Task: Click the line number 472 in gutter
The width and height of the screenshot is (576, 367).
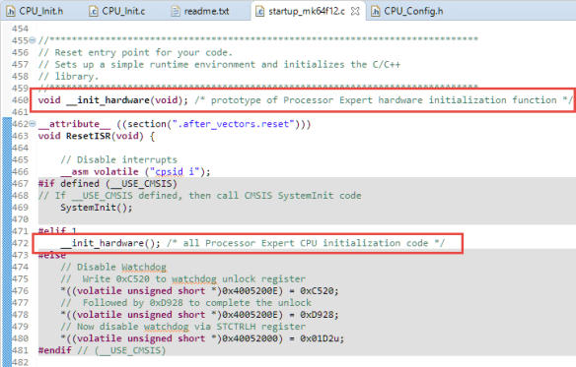Action: pos(20,243)
